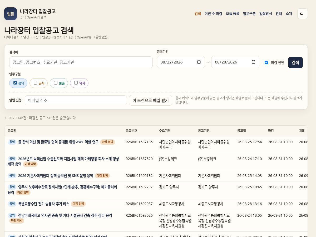Go to 이번 주 마감 page
This screenshot has width=316, height=237.
coord(213,14)
